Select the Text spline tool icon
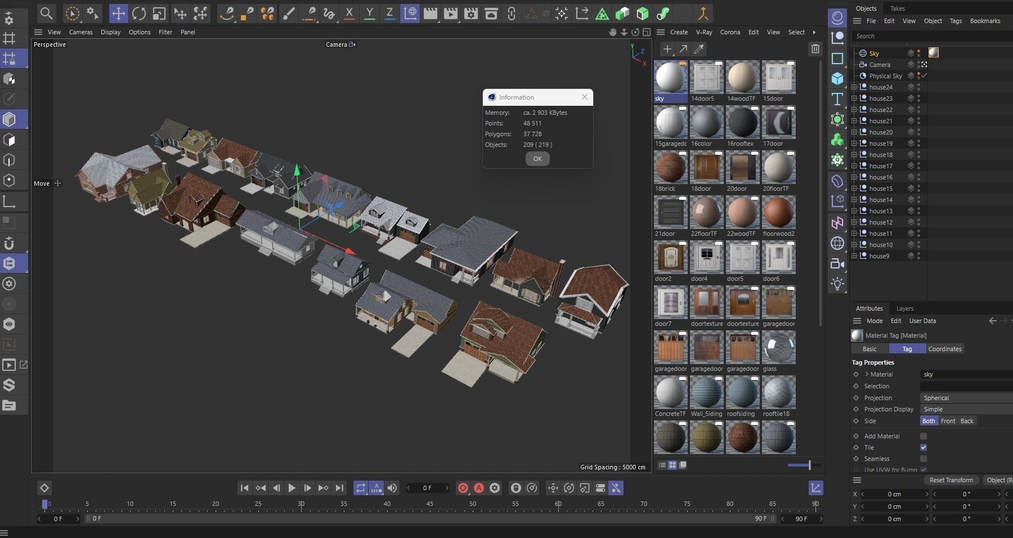Viewport: 1013px width, 538px height. (x=837, y=99)
